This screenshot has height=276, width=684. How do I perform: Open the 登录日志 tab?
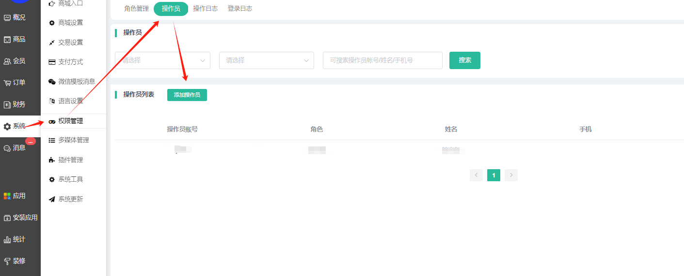click(x=240, y=9)
